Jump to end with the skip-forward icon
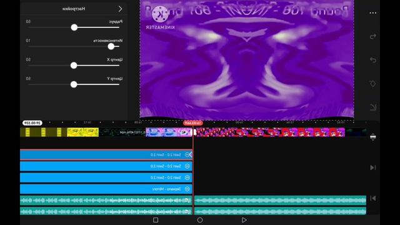 (372, 167)
